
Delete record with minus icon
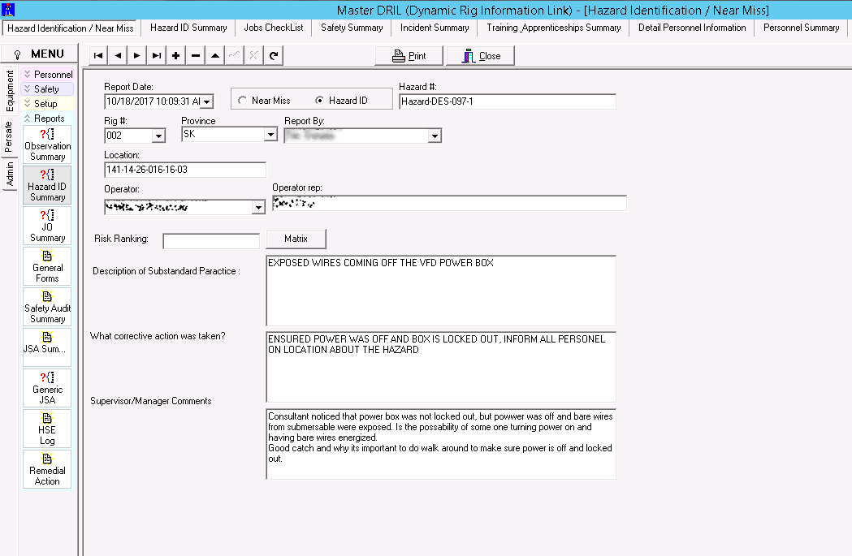tap(196, 55)
